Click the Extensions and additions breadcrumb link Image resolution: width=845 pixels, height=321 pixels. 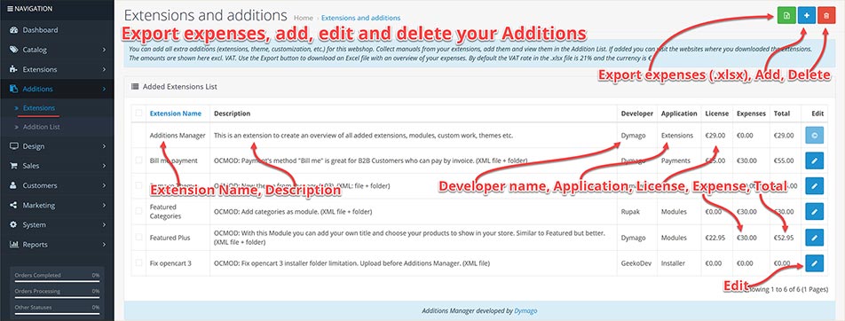pos(360,19)
